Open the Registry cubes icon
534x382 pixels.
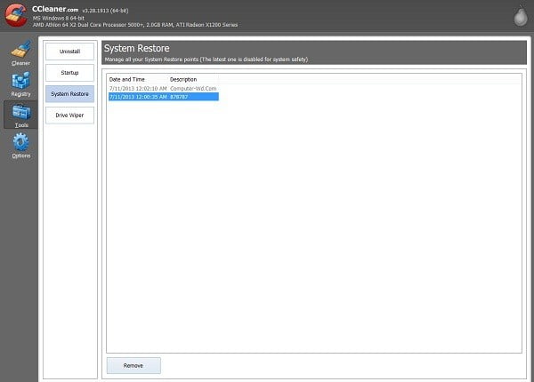pos(20,81)
